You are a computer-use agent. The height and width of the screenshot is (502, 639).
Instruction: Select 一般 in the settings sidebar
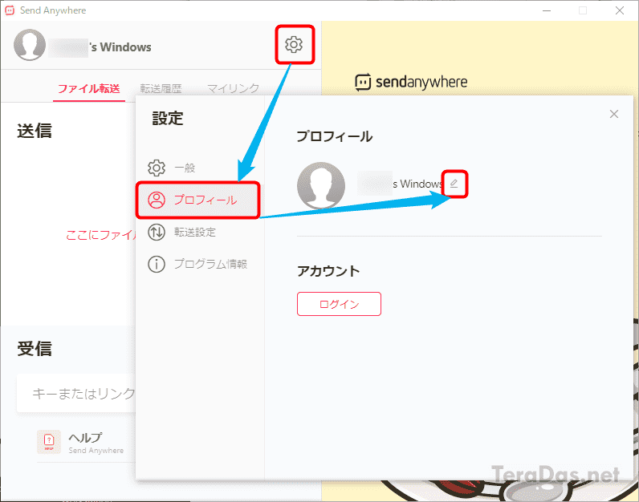[198, 168]
